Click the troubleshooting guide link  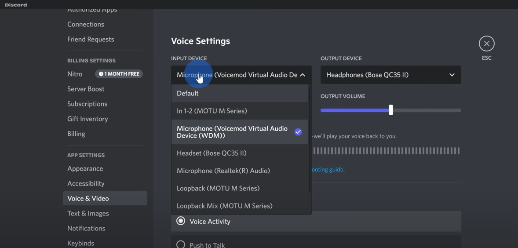tap(328, 170)
